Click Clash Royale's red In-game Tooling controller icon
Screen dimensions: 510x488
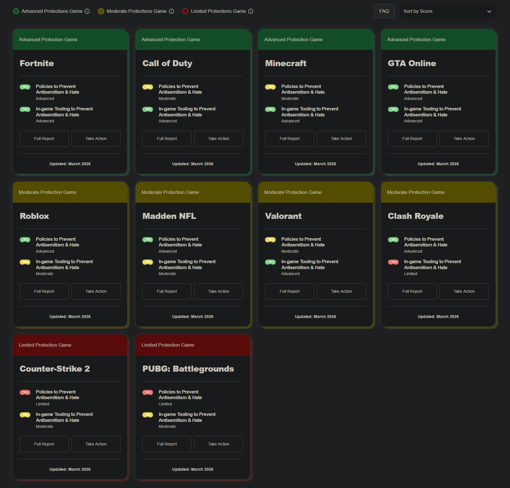[x=393, y=262]
